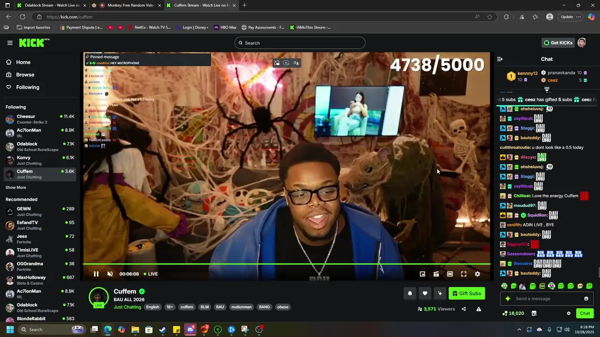
Task: Open Steam from the taskbar
Action: (x=162, y=330)
